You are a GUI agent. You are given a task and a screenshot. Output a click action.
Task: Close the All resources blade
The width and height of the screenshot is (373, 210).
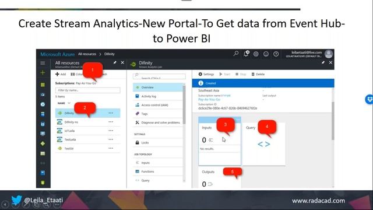tap(122, 62)
